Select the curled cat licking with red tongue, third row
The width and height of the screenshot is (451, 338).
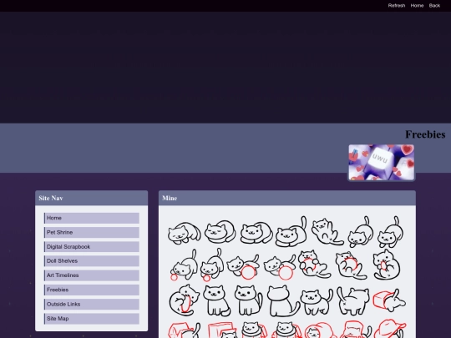click(x=184, y=300)
